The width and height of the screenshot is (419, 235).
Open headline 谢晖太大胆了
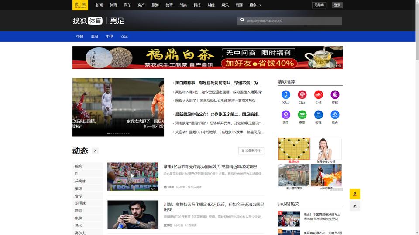click(215, 101)
